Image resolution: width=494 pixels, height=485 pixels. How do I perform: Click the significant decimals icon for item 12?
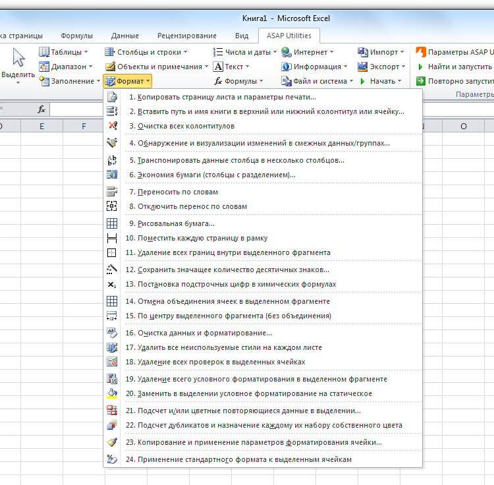pos(112,270)
